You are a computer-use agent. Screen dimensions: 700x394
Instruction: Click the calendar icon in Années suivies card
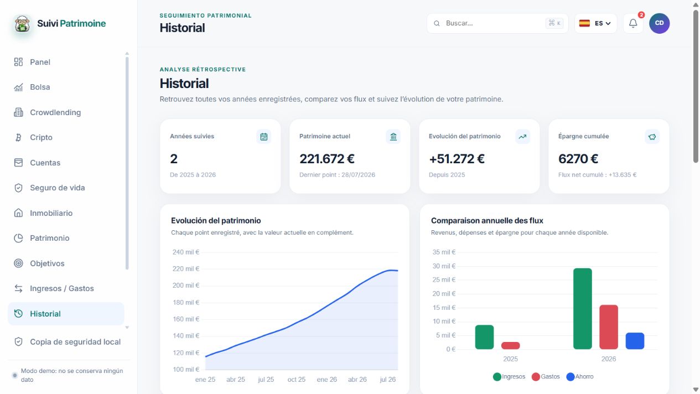point(264,137)
